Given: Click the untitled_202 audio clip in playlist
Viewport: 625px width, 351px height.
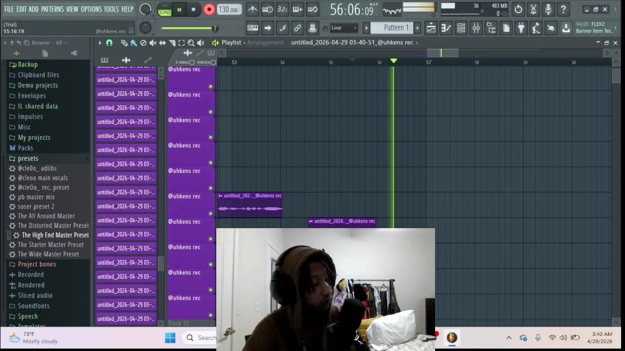Looking at the screenshot, I should (x=250, y=205).
